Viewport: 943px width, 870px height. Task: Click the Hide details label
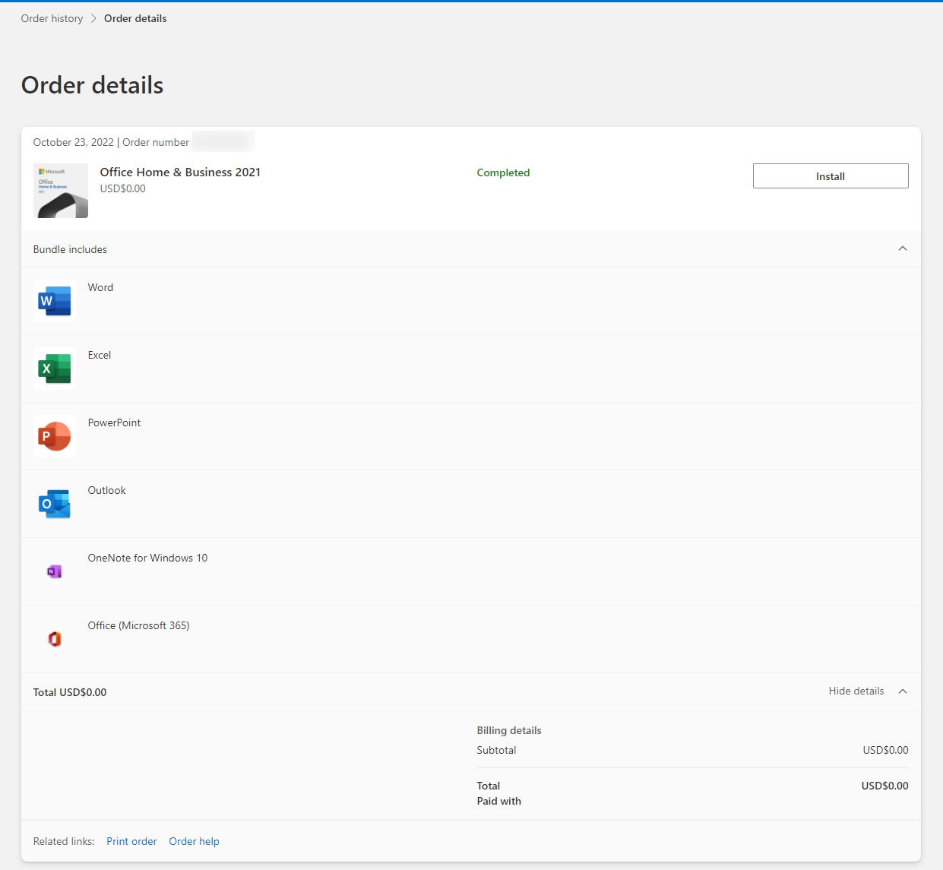pyautogui.click(x=856, y=691)
